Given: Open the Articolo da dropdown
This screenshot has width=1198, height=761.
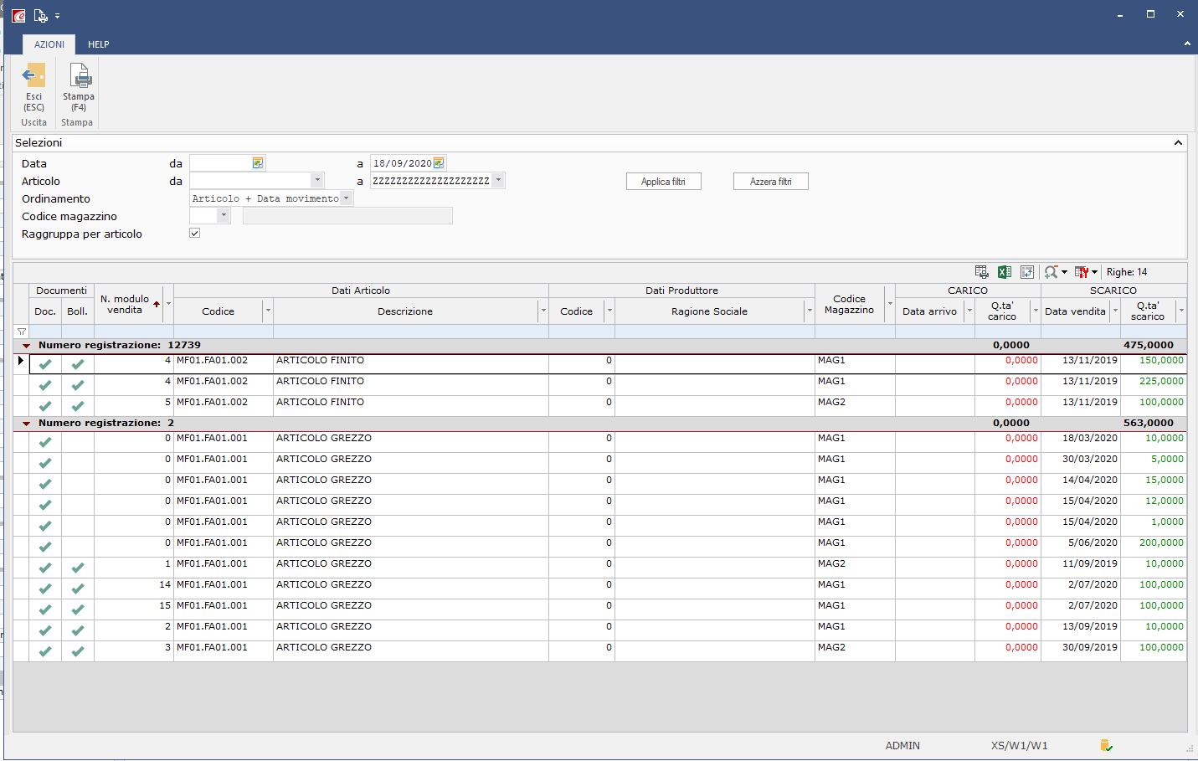Looking at the screenshot, I should [317, 180].
